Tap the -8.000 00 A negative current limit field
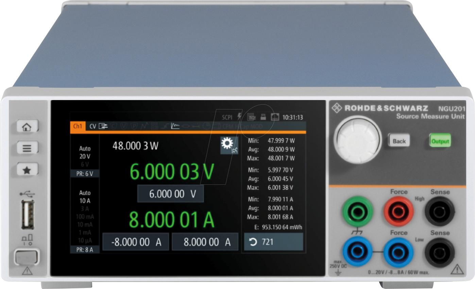 [x=136, y=242]
